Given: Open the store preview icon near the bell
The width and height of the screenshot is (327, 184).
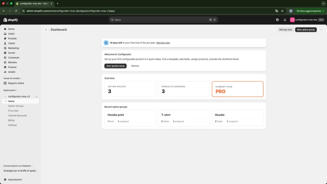Looking at the screenshot, I should (278, 20).
